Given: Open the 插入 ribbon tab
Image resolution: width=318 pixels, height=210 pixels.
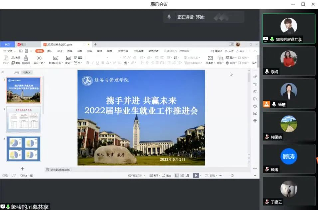Looking at the screenshot, I should pos(50,51).
